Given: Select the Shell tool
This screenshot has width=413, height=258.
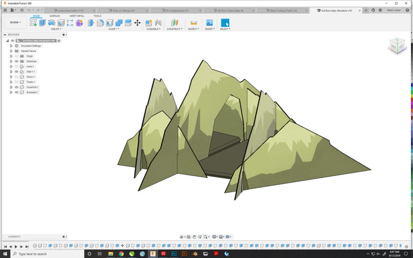Looking at the screenshot, I should 110,23.
